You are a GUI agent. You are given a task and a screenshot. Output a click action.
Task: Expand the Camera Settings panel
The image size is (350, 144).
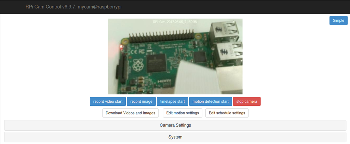click(175, 125)
